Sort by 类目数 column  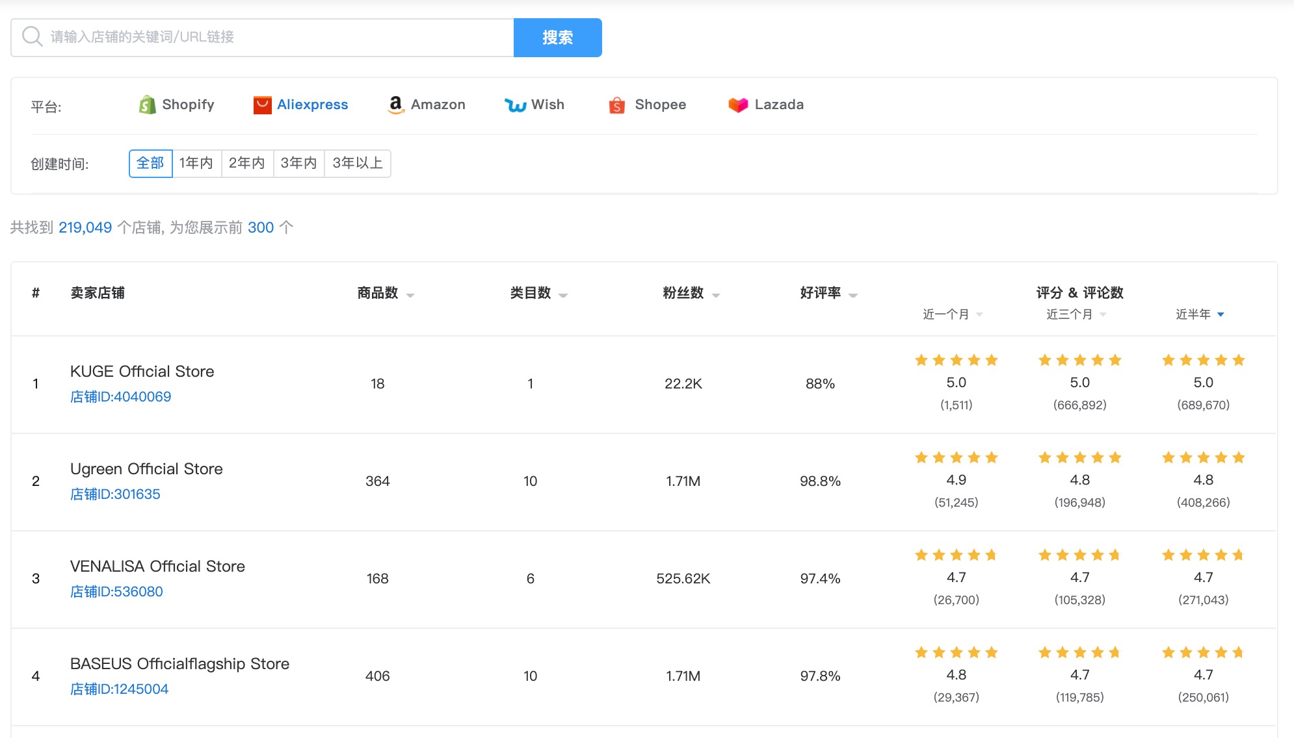(x=539, y=293)
